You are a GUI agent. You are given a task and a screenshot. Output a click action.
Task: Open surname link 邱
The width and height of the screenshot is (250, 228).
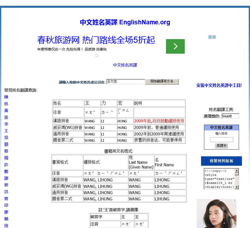click(6, 205)
